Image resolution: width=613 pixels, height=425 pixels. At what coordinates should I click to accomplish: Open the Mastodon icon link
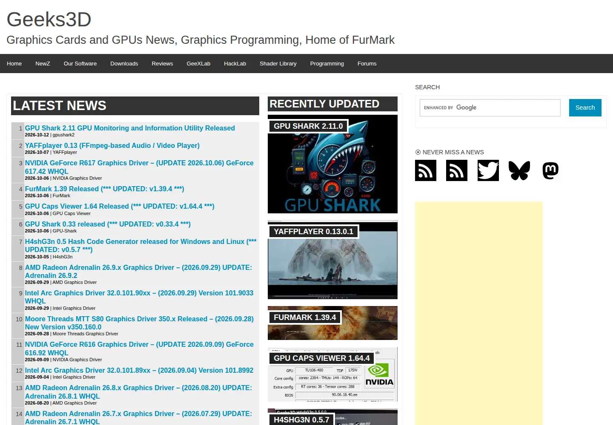(550, 170)
